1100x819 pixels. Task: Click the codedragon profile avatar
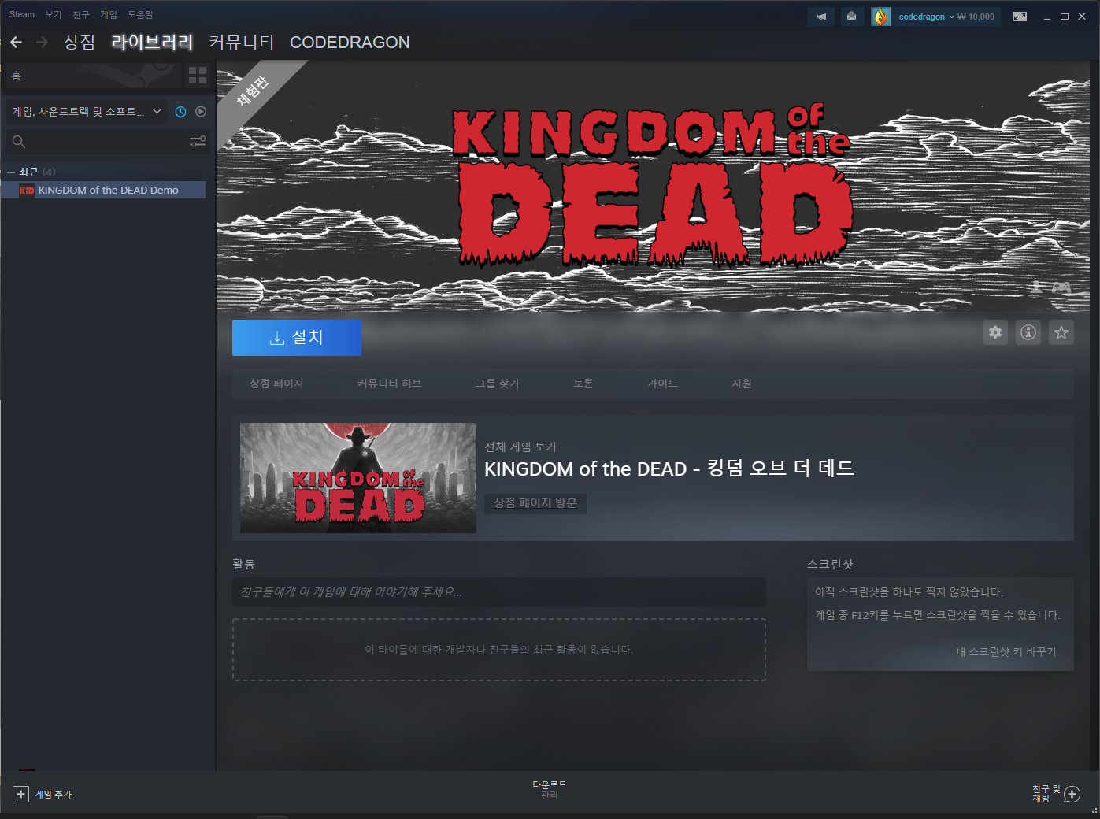(x=880, y=17)
